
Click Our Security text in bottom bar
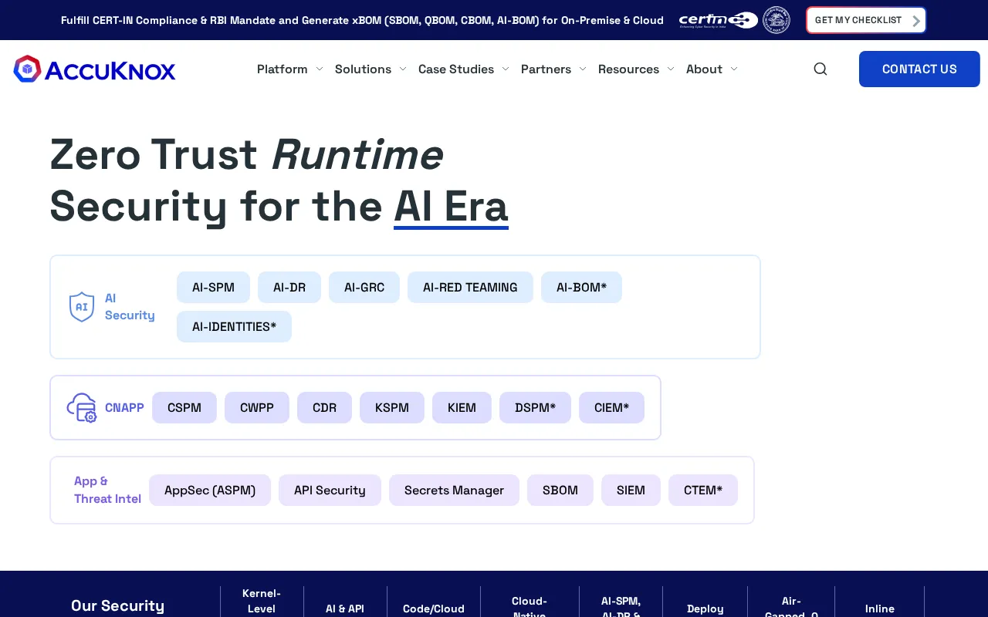(117, 605)
